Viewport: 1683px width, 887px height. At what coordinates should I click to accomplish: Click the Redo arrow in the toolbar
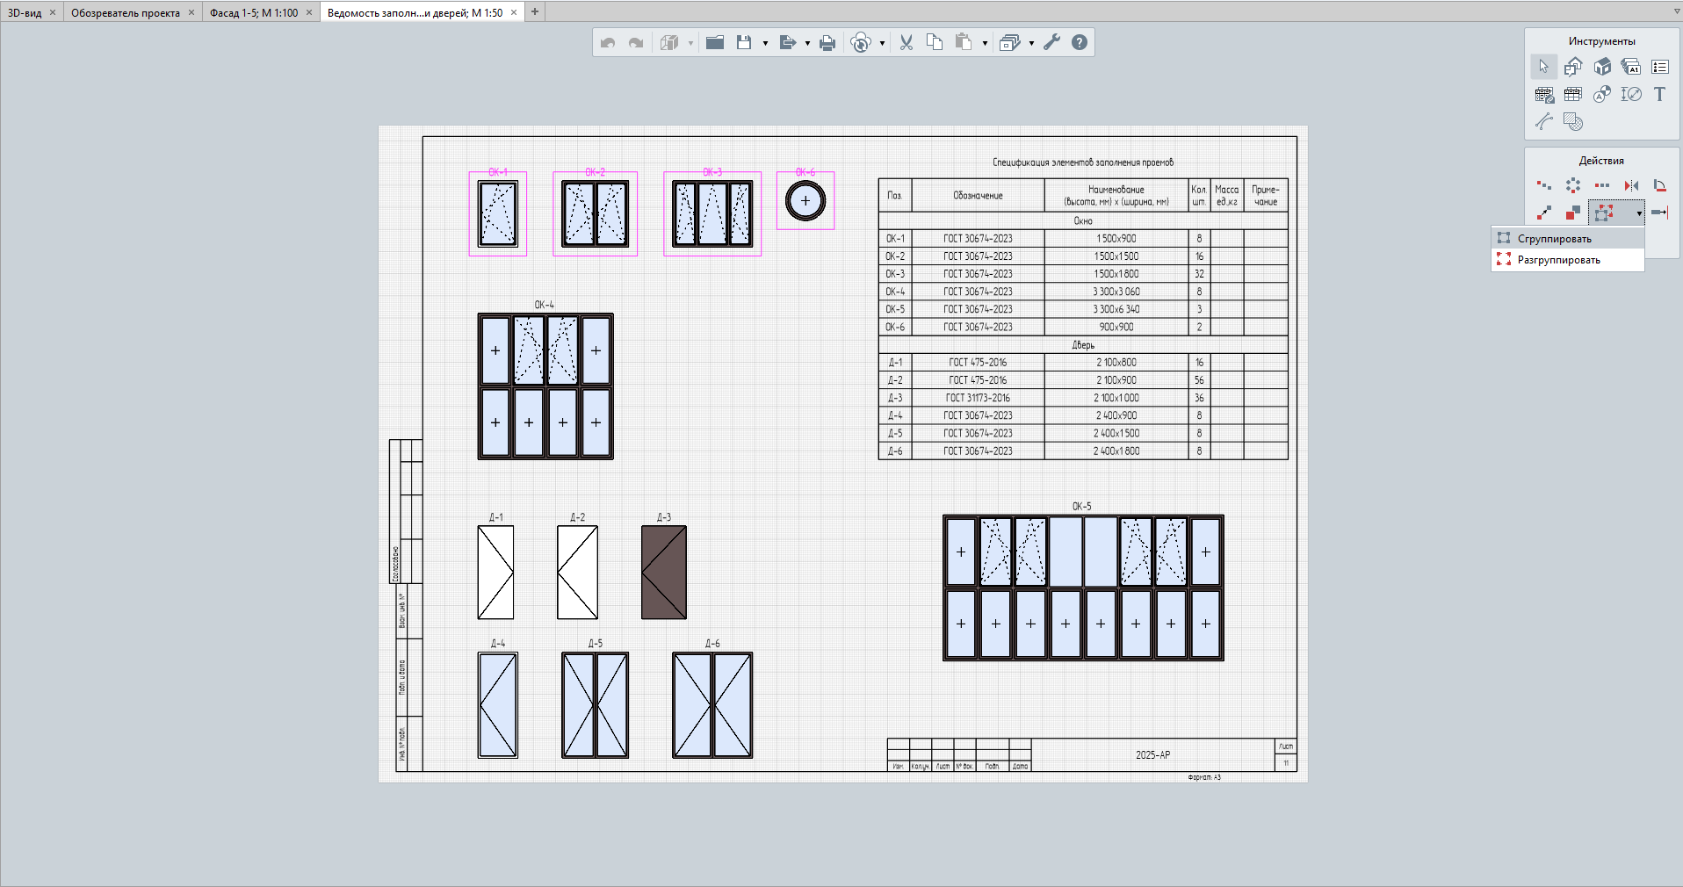point(636,42)
